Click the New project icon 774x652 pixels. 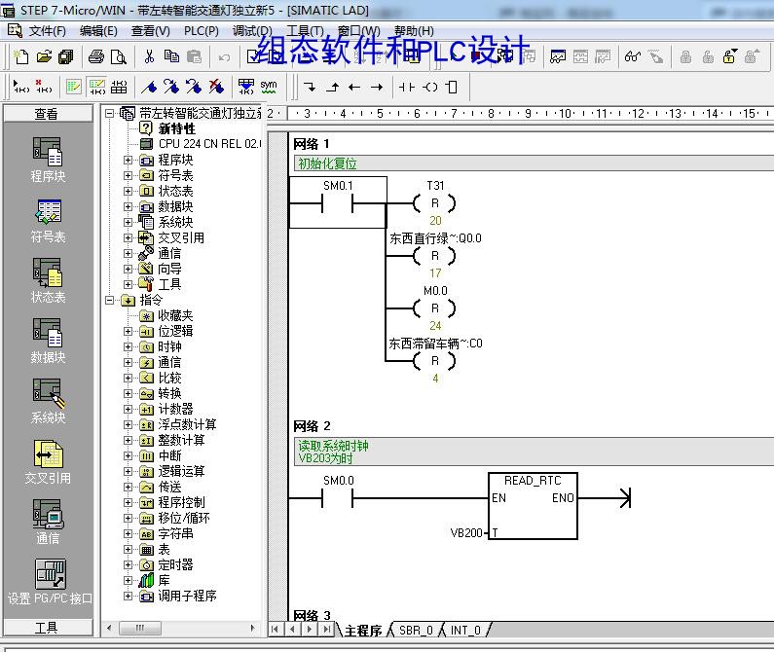(20, 56)
